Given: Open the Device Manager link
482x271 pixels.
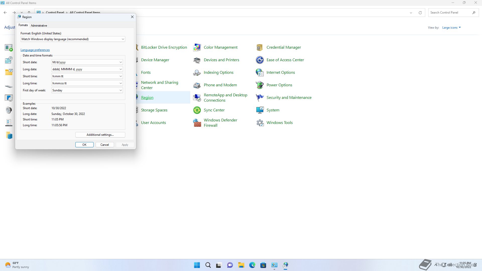Looking at the screenshot, I should click(155, 60).
